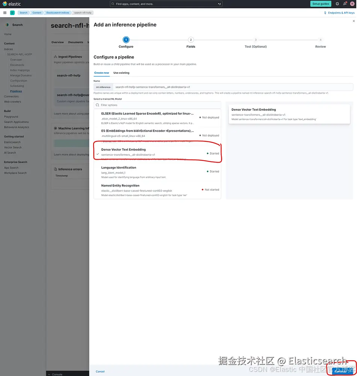Open the hamburger navigation menu
357x376 pixels.
coord(5,13)
